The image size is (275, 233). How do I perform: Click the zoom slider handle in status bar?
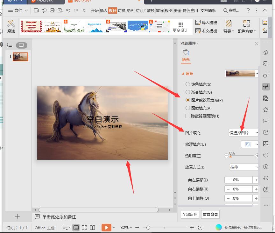coord(148,228)
